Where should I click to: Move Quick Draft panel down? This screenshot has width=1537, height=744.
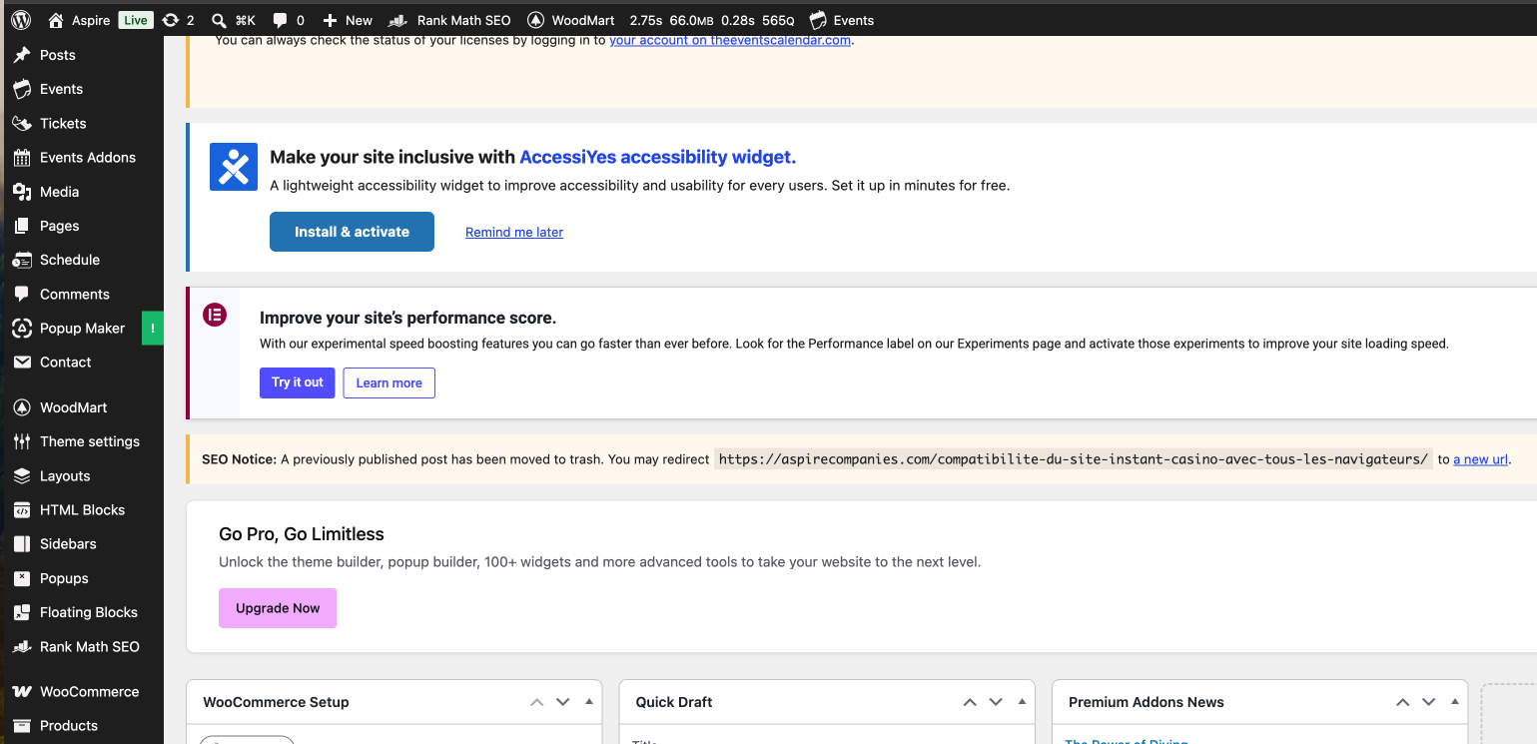[996, 702]
